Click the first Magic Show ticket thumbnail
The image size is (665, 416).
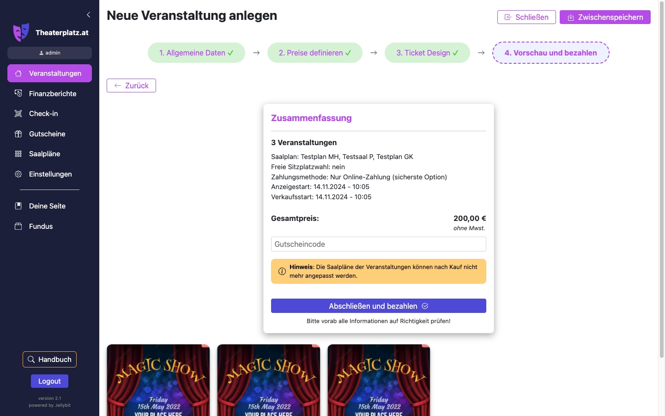[158, 380]
